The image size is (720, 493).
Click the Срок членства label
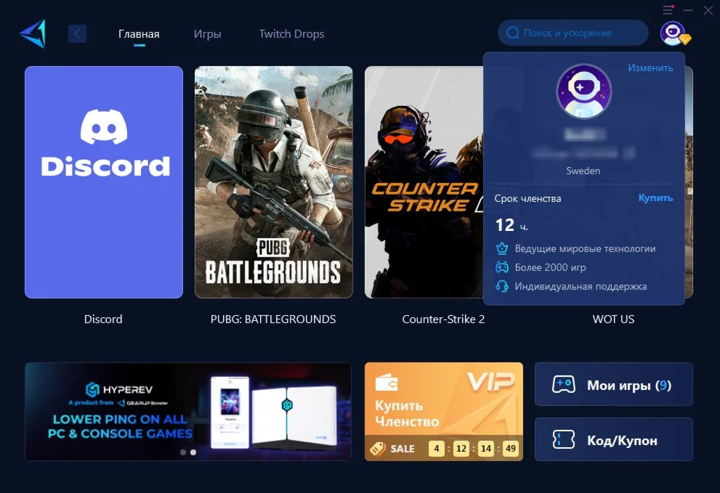tap(527, 199)
